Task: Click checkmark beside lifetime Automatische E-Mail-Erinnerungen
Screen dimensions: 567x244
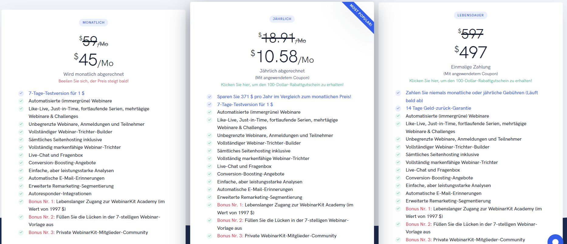Action: click(x=398, y=193)
